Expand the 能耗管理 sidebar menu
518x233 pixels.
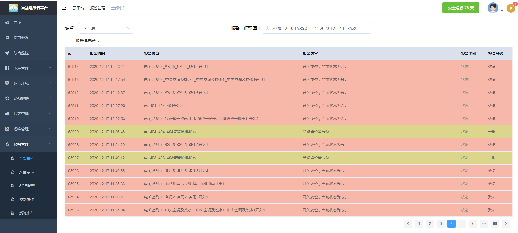(28, 68)
